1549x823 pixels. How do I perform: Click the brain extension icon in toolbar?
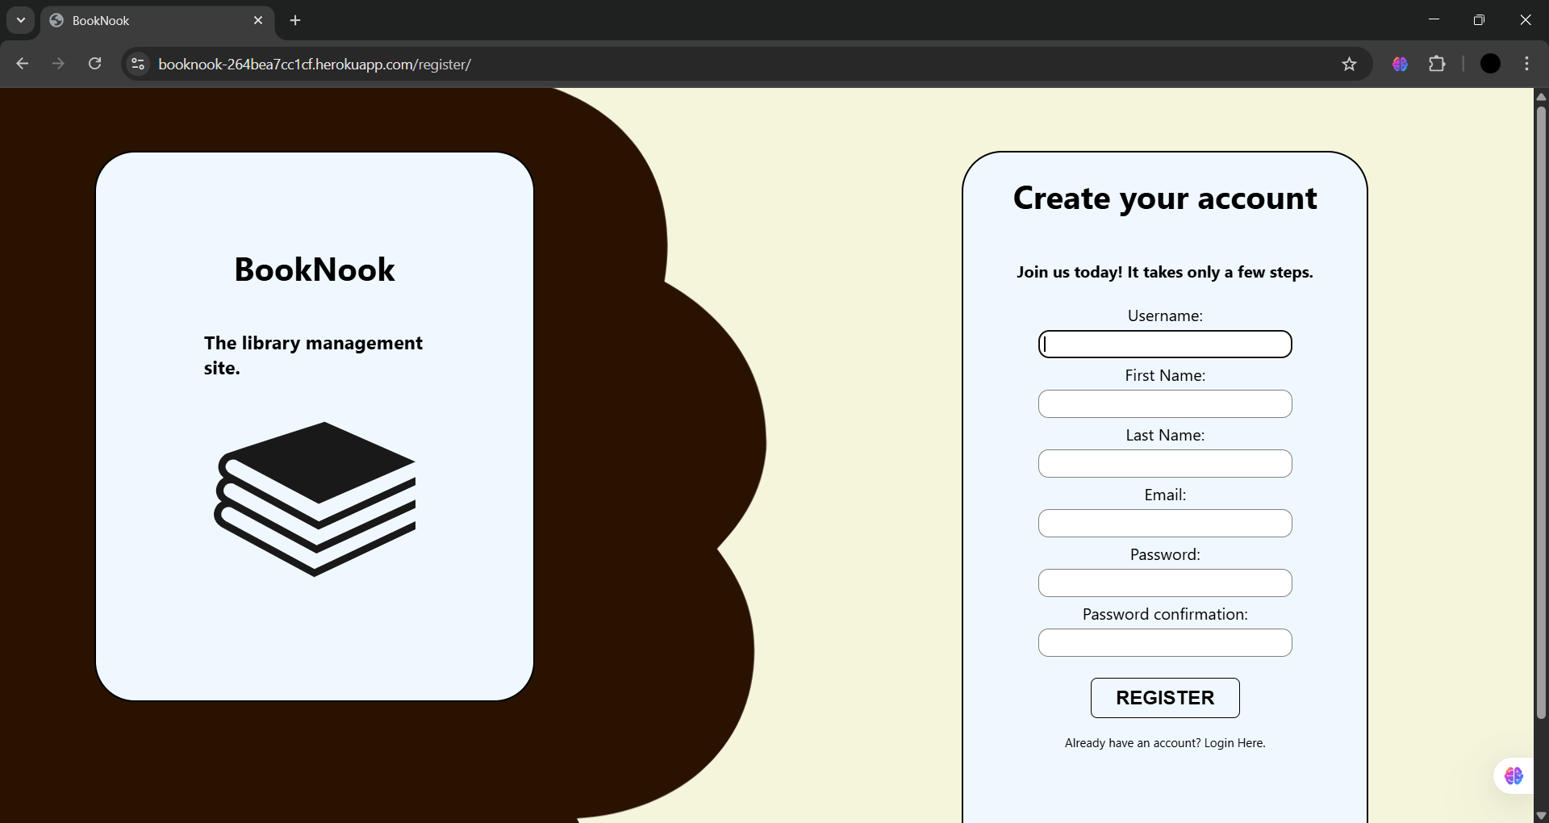pos(1400,65)
